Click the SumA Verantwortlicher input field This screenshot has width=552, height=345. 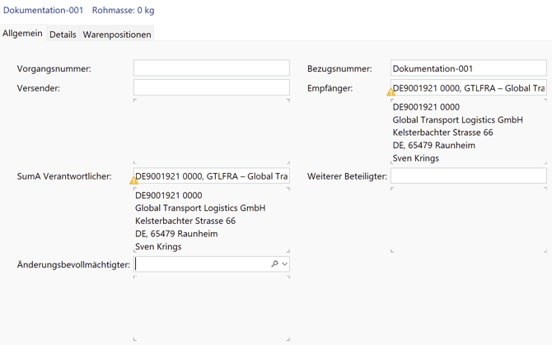pyautogui.click(x=213, y=176)
